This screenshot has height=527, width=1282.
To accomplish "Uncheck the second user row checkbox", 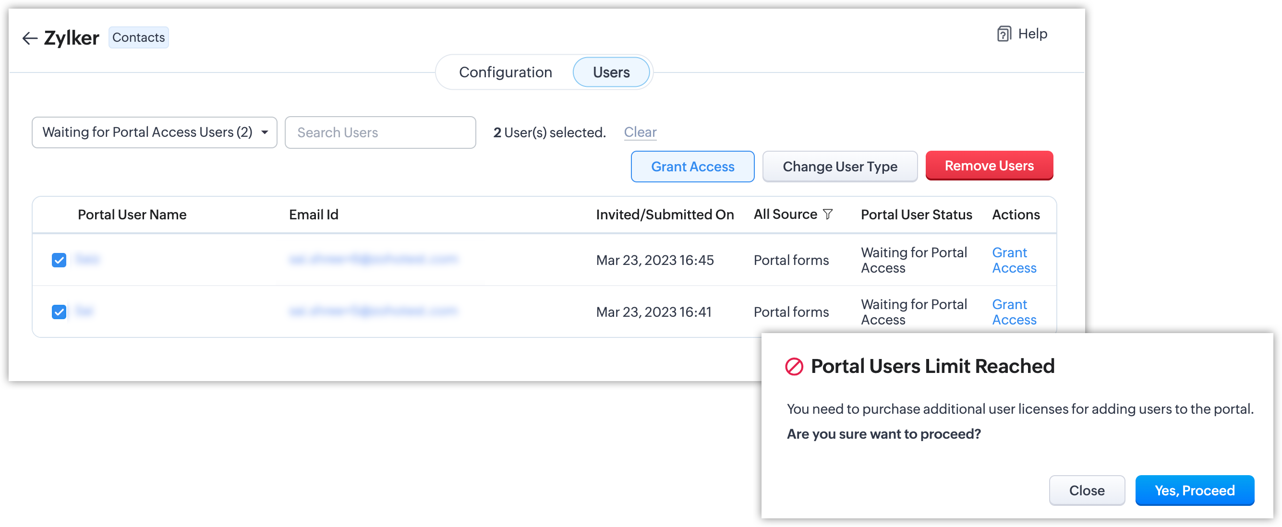I will tap(59, 312).
